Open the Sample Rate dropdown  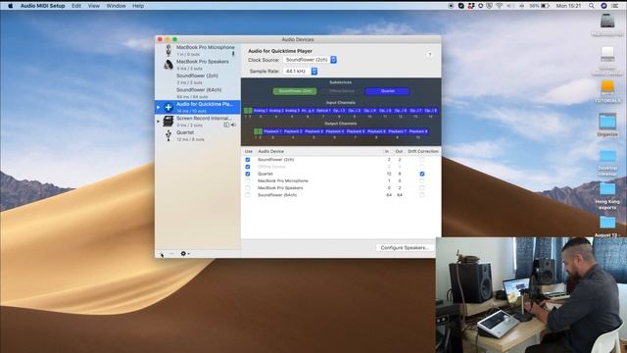tap(301, 72)
